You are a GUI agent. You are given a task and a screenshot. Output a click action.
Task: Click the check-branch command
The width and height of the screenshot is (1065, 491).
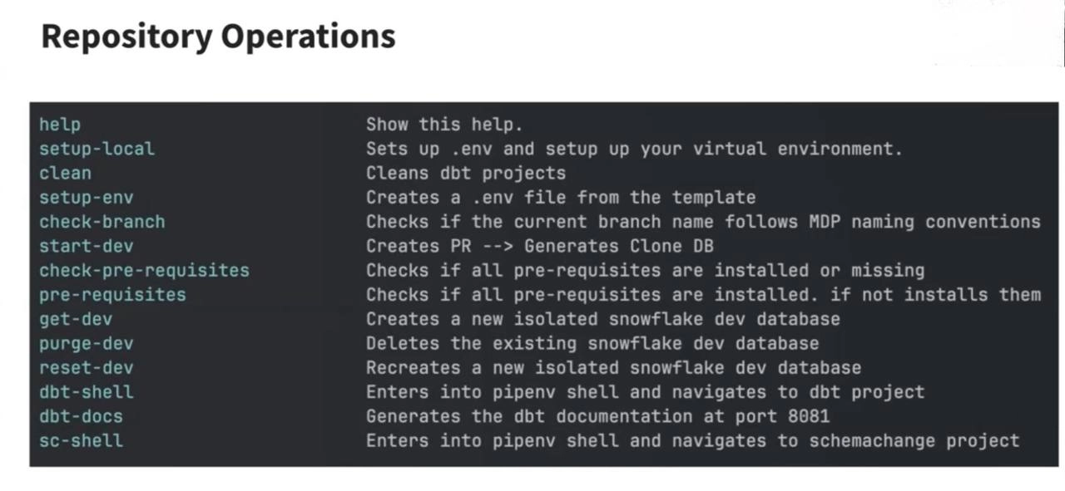click(x=102, y=222)
